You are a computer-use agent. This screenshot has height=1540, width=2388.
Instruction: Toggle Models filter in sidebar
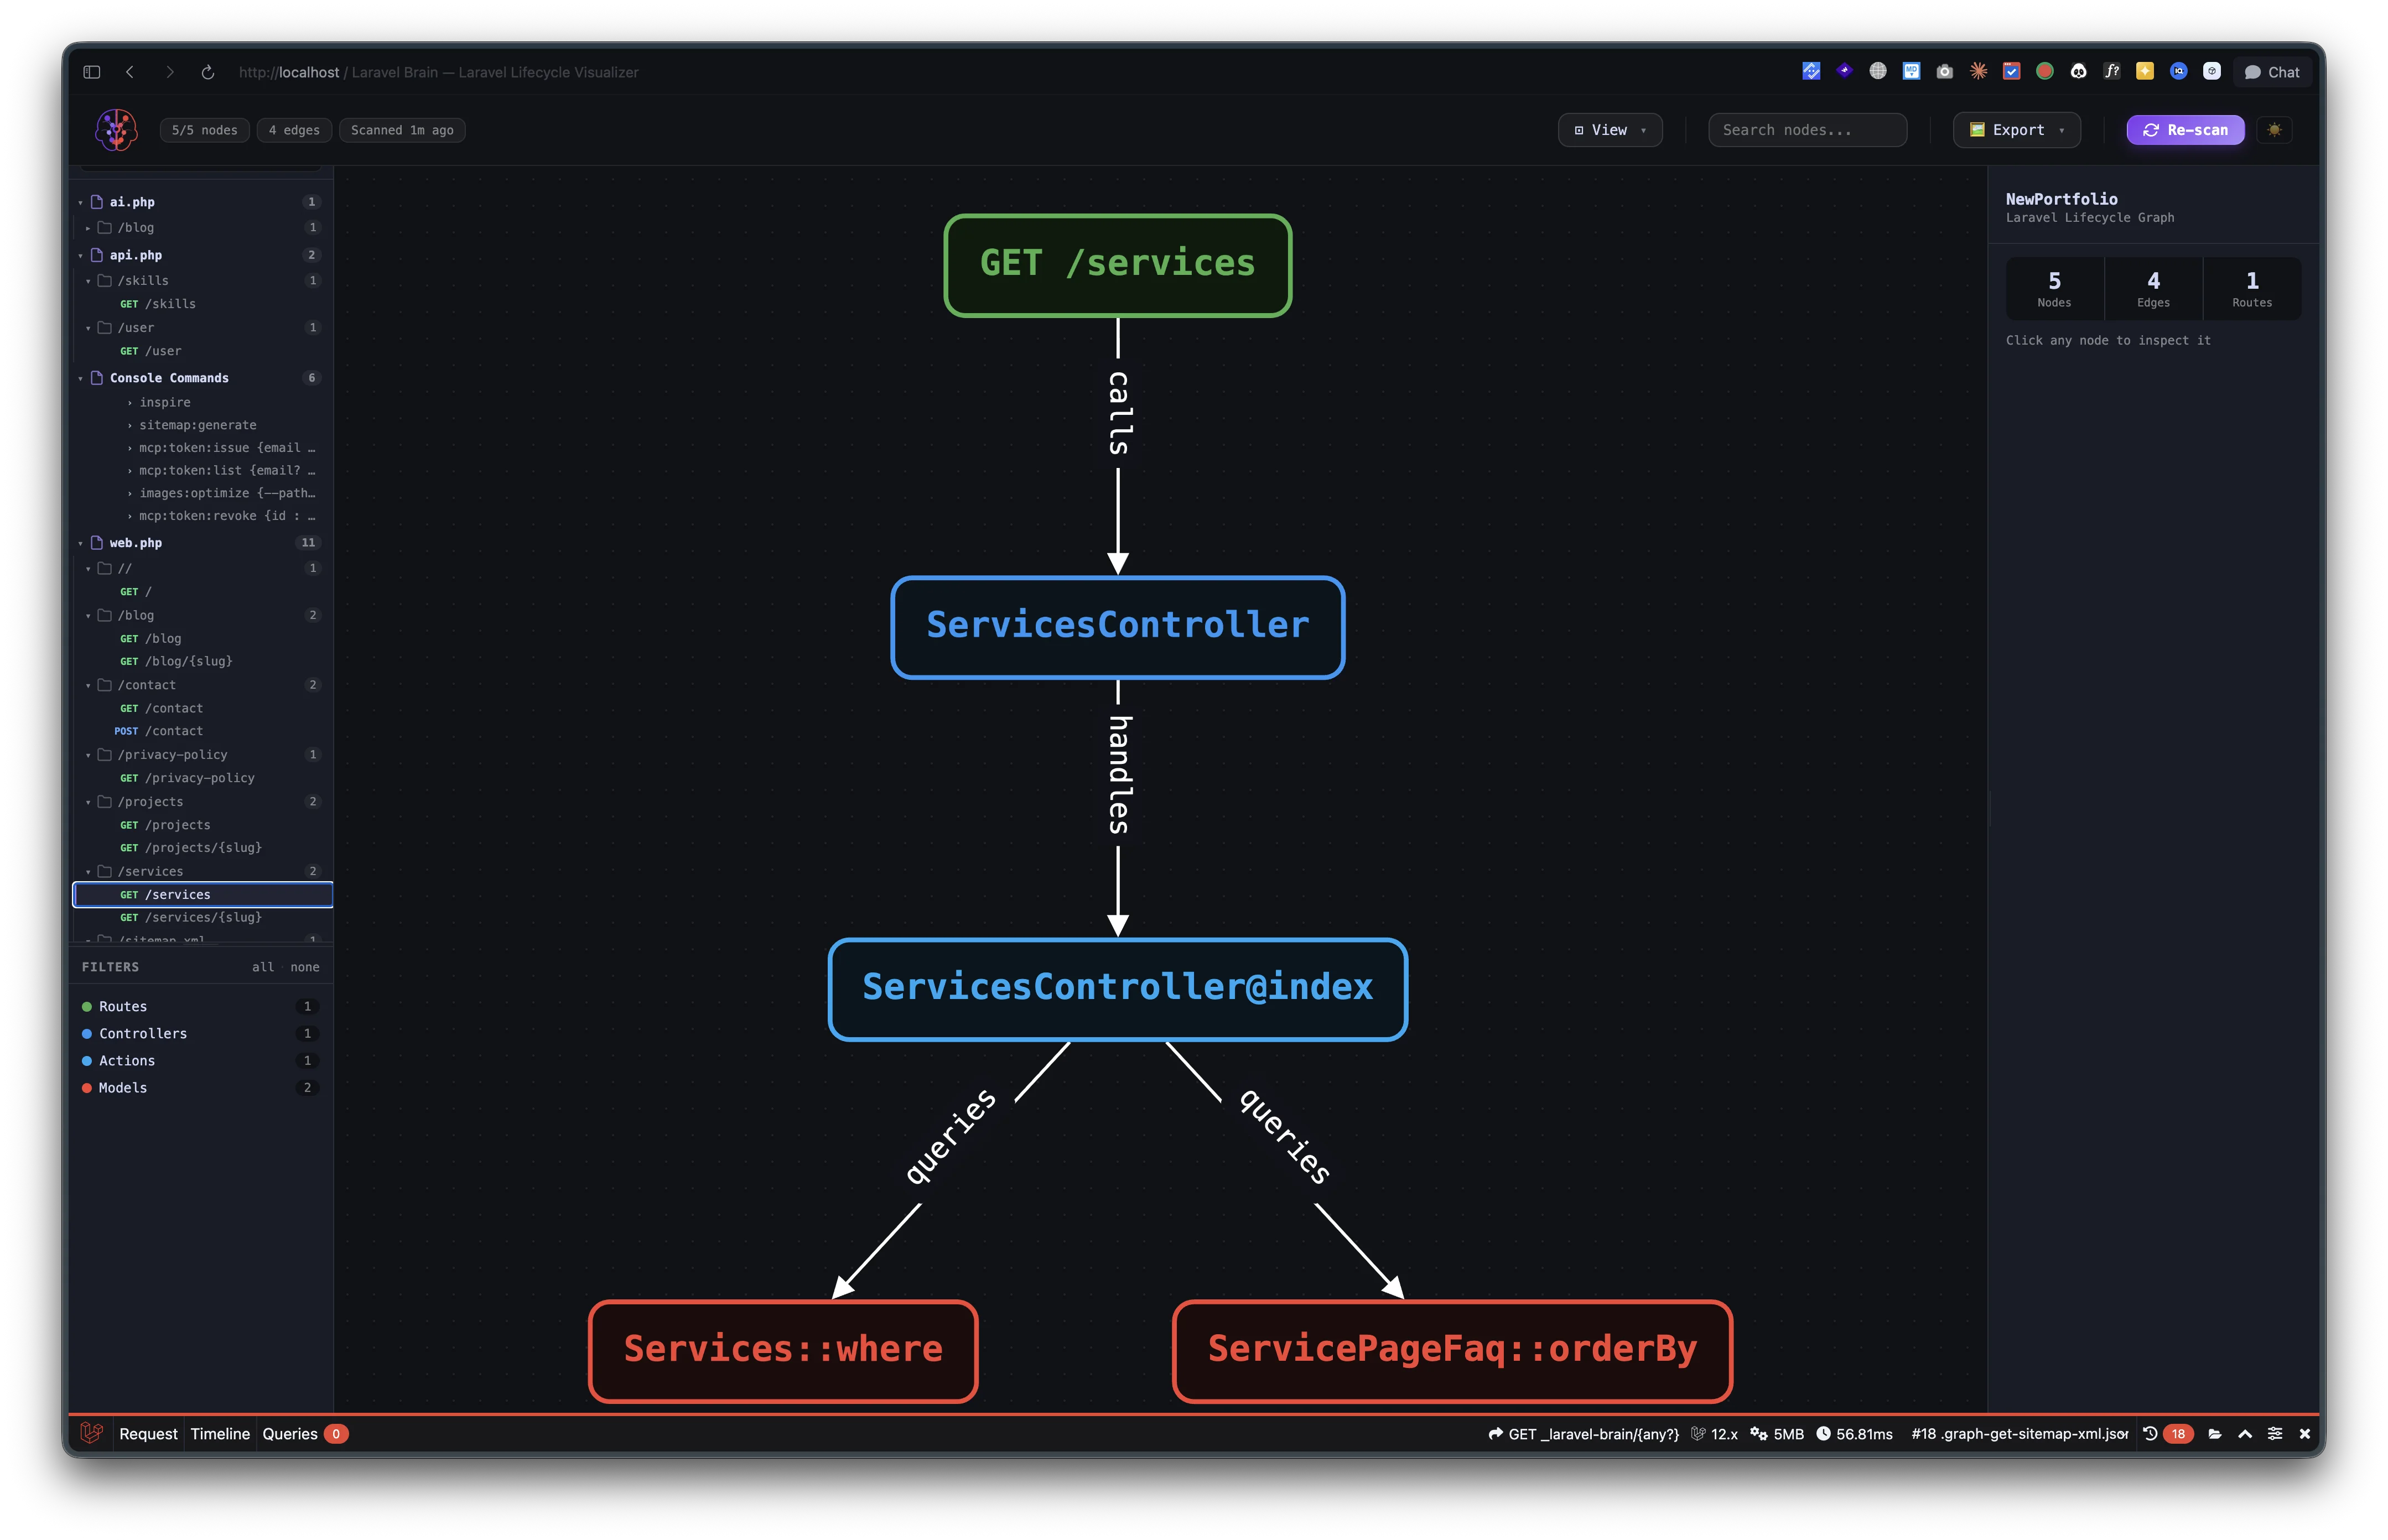click(x=201, y=1087)
